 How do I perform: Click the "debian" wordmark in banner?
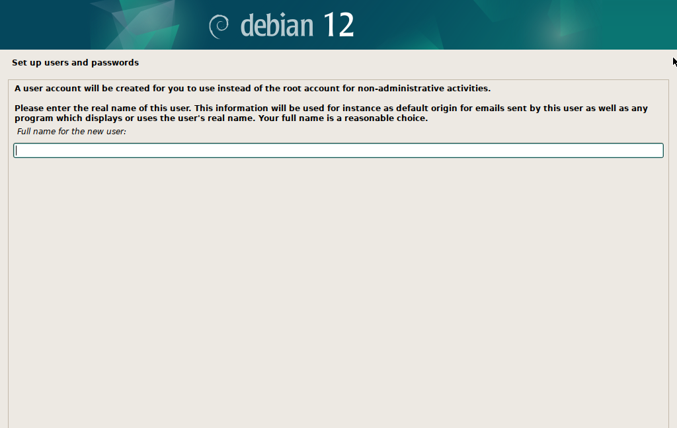pos(277,26)
